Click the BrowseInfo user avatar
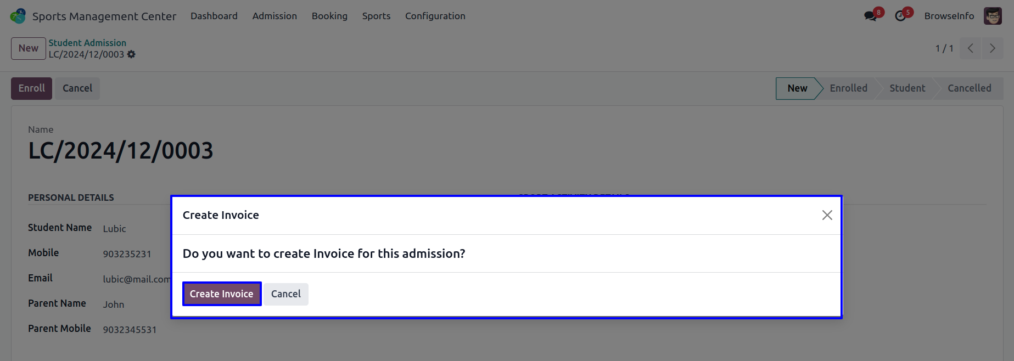Screen dimensions: 1014x361 coord(993,16)
